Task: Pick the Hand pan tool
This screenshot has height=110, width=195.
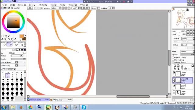Action: [12, 39]
